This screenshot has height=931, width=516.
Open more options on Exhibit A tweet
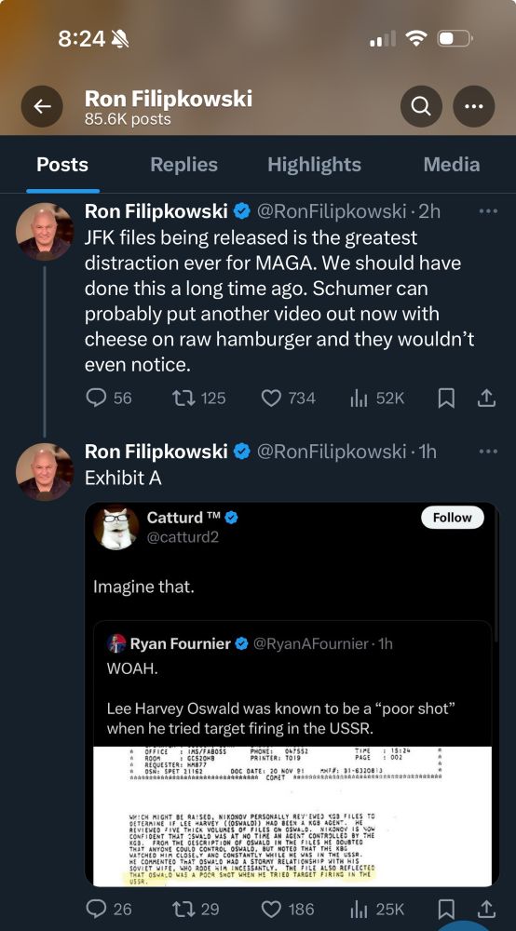click(488, 452)
